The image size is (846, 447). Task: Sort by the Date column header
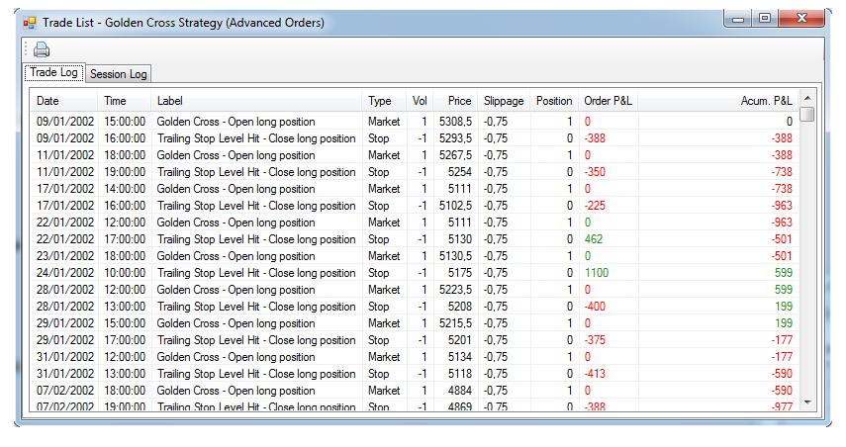click(47, 101)
